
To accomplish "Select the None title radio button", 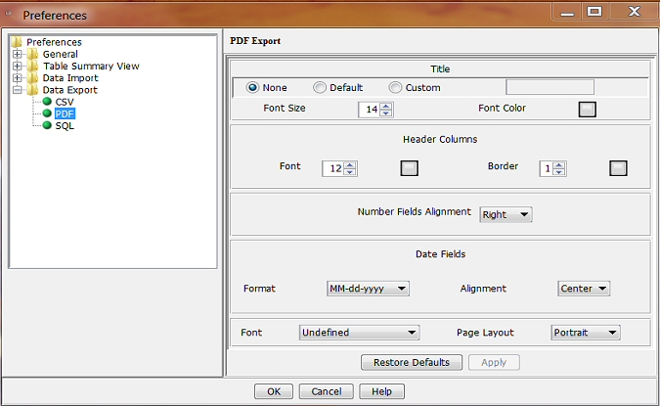I will point(252,87).
